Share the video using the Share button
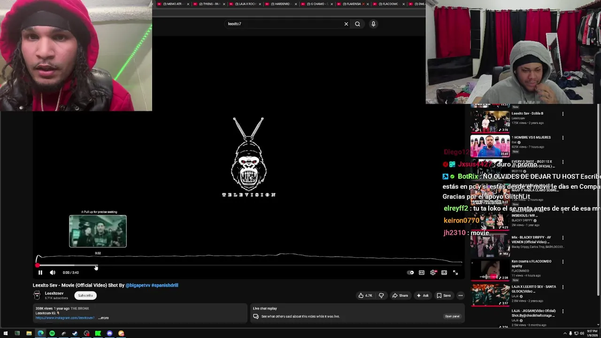The height and width of the screenshot is (338, 601). [401, 295]
